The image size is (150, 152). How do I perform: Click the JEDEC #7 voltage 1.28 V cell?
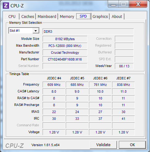point(123,132)
